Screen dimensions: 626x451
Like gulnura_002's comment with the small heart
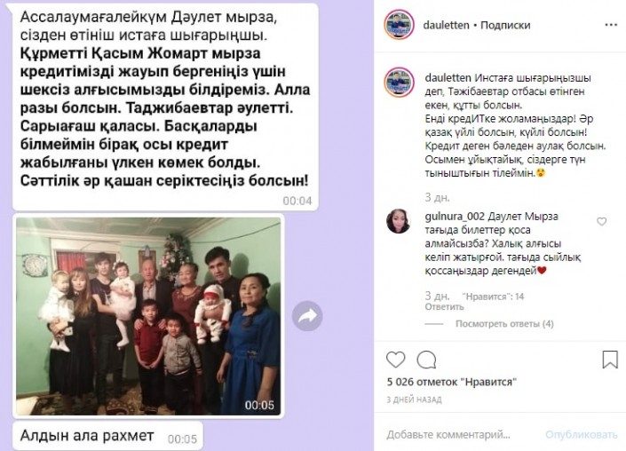click(601, 222)
